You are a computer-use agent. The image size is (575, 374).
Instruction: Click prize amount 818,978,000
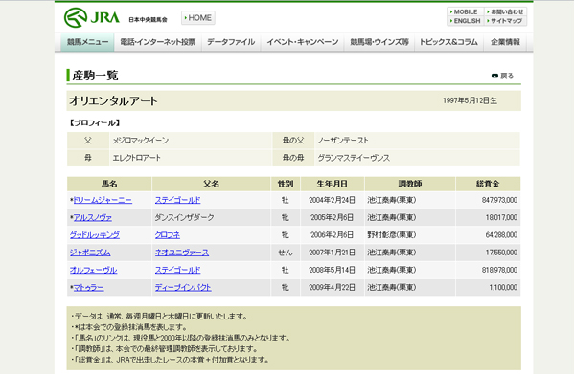tap(499, 270)
